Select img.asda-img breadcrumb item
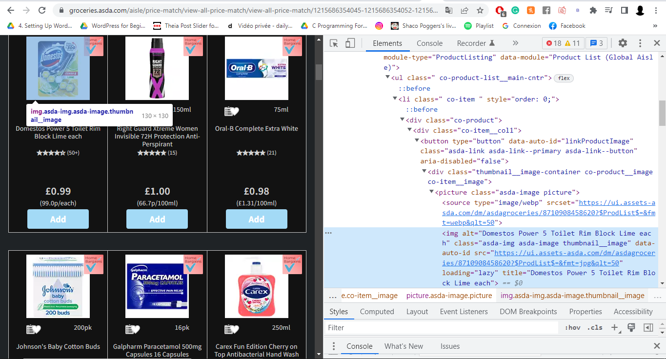 tap(572, 296)
